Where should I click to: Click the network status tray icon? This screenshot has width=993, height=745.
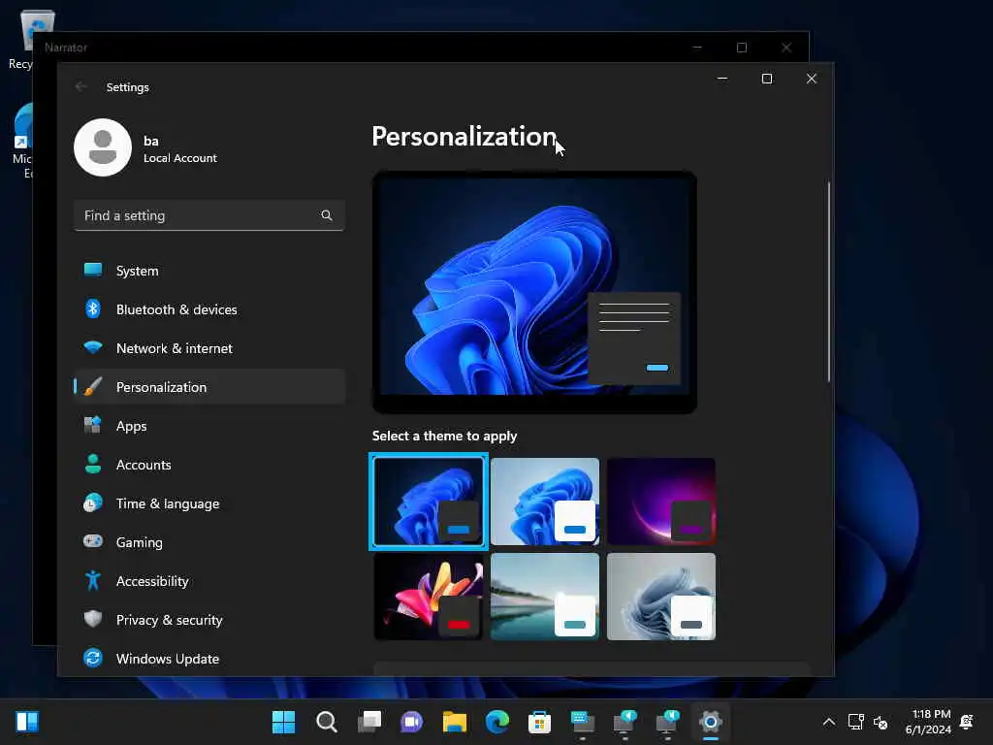tap(855, 722)
